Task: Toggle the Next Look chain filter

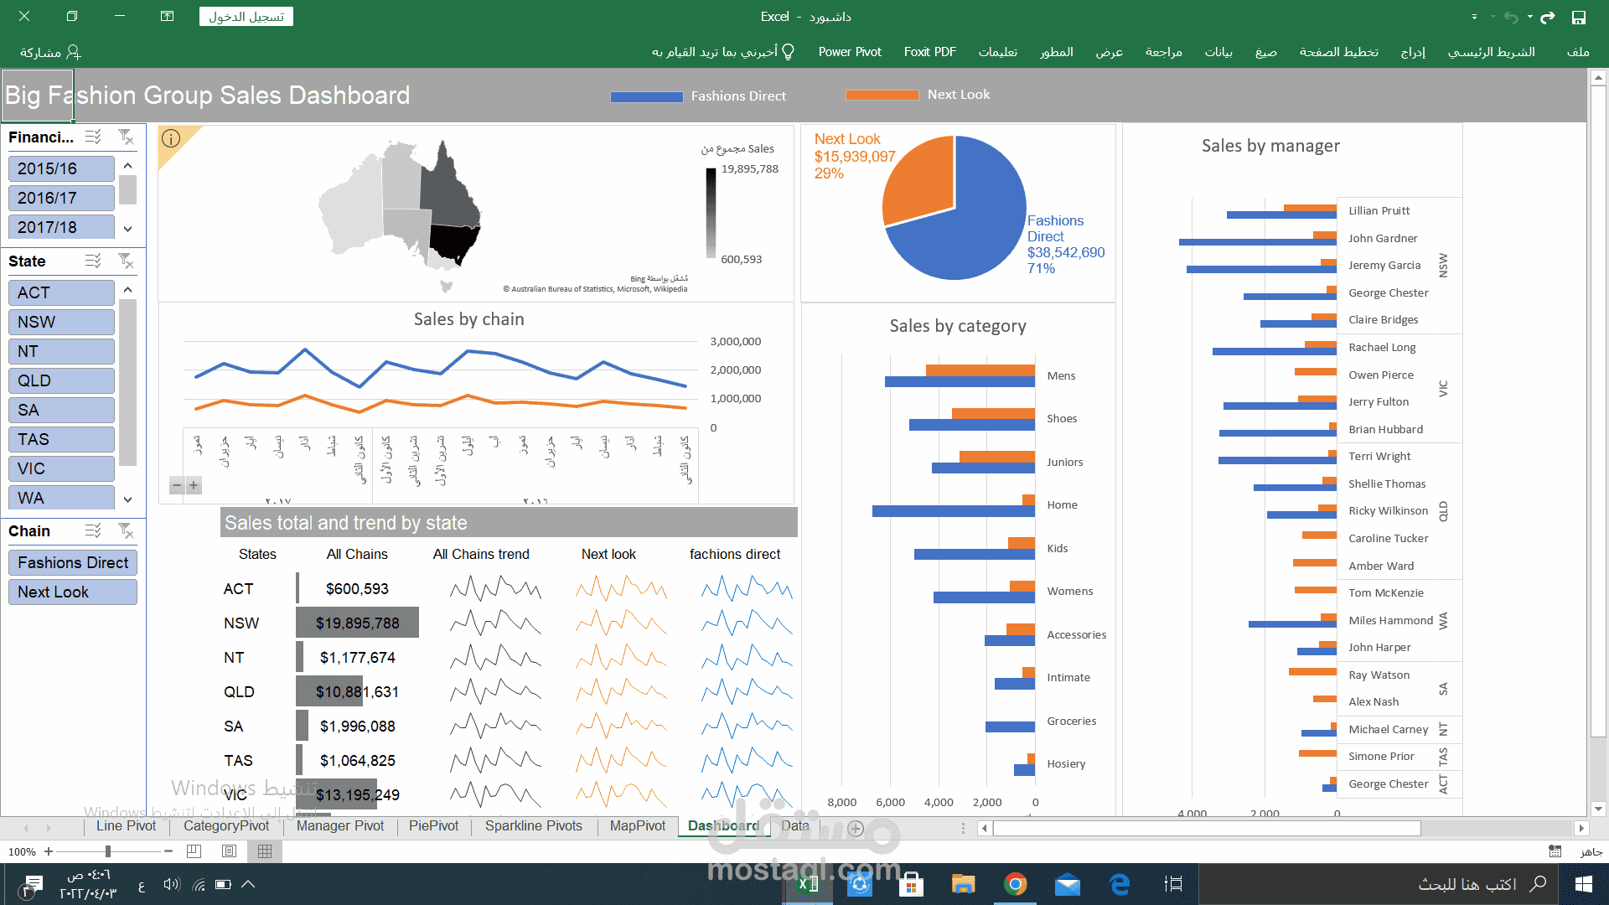Action: tap(70, 591)
